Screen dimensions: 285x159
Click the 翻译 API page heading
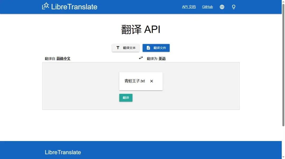141,30
